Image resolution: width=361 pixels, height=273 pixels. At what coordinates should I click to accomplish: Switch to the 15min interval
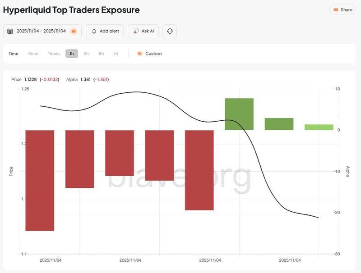(54, 54)
